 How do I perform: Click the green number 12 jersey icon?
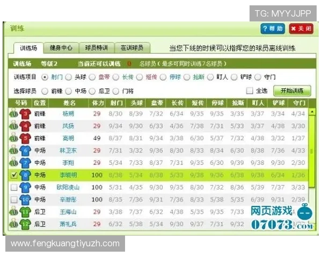[25, 224]
